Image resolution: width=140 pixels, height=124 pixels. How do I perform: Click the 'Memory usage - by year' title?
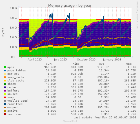(70, 6)
